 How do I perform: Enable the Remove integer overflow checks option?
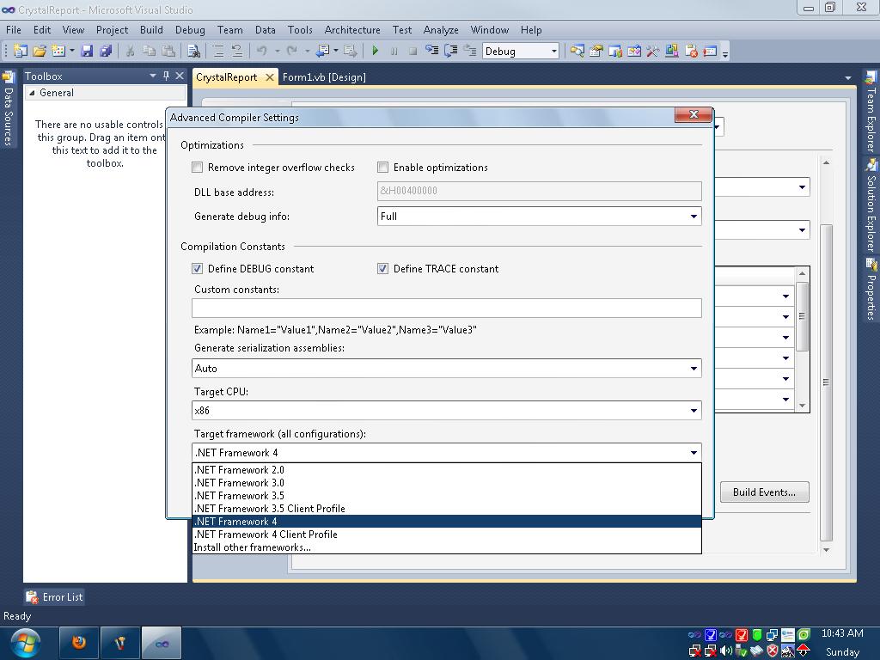pyautogui.click(x=197, y=168)
